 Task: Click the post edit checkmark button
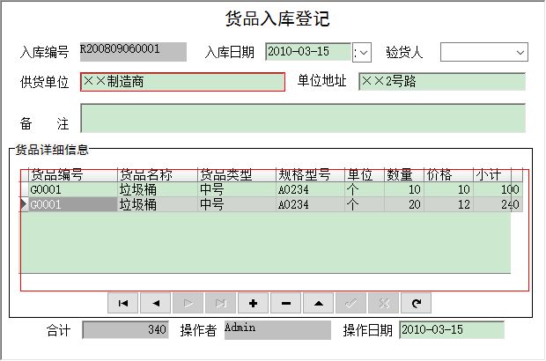click(x=351, y=303)
